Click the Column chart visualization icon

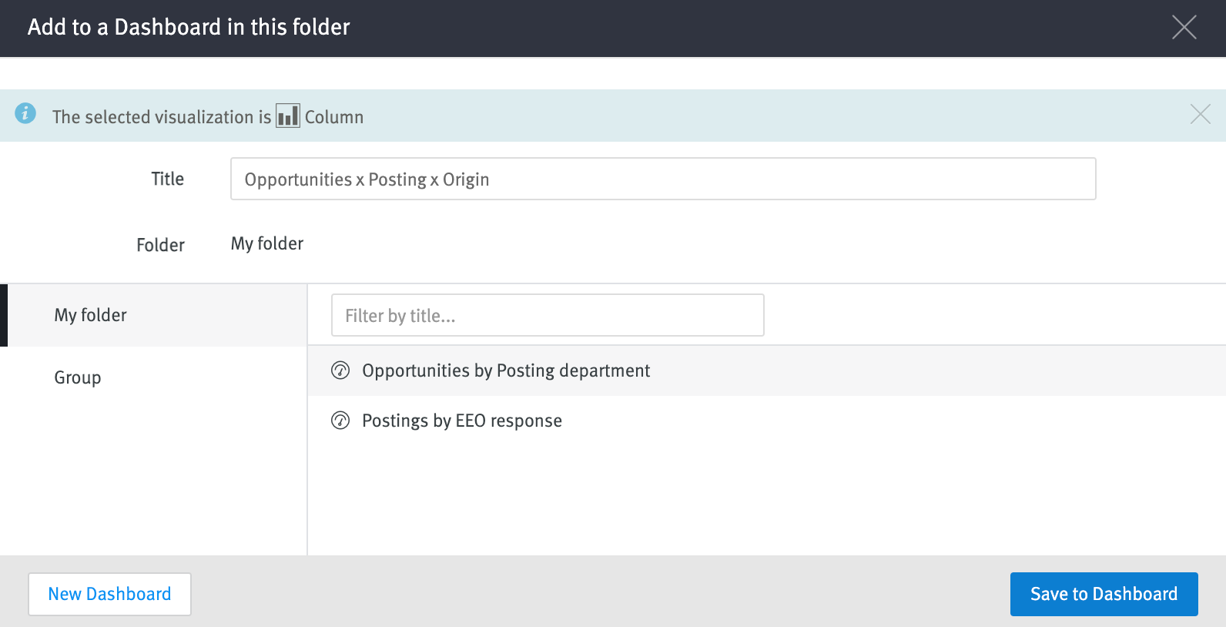coord(287,116)
